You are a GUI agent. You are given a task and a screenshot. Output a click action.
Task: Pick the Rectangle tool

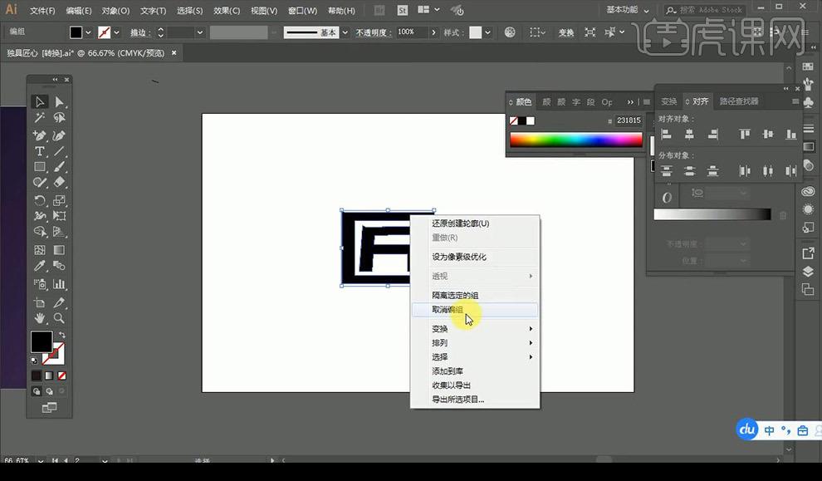click(x=40, y=167)
